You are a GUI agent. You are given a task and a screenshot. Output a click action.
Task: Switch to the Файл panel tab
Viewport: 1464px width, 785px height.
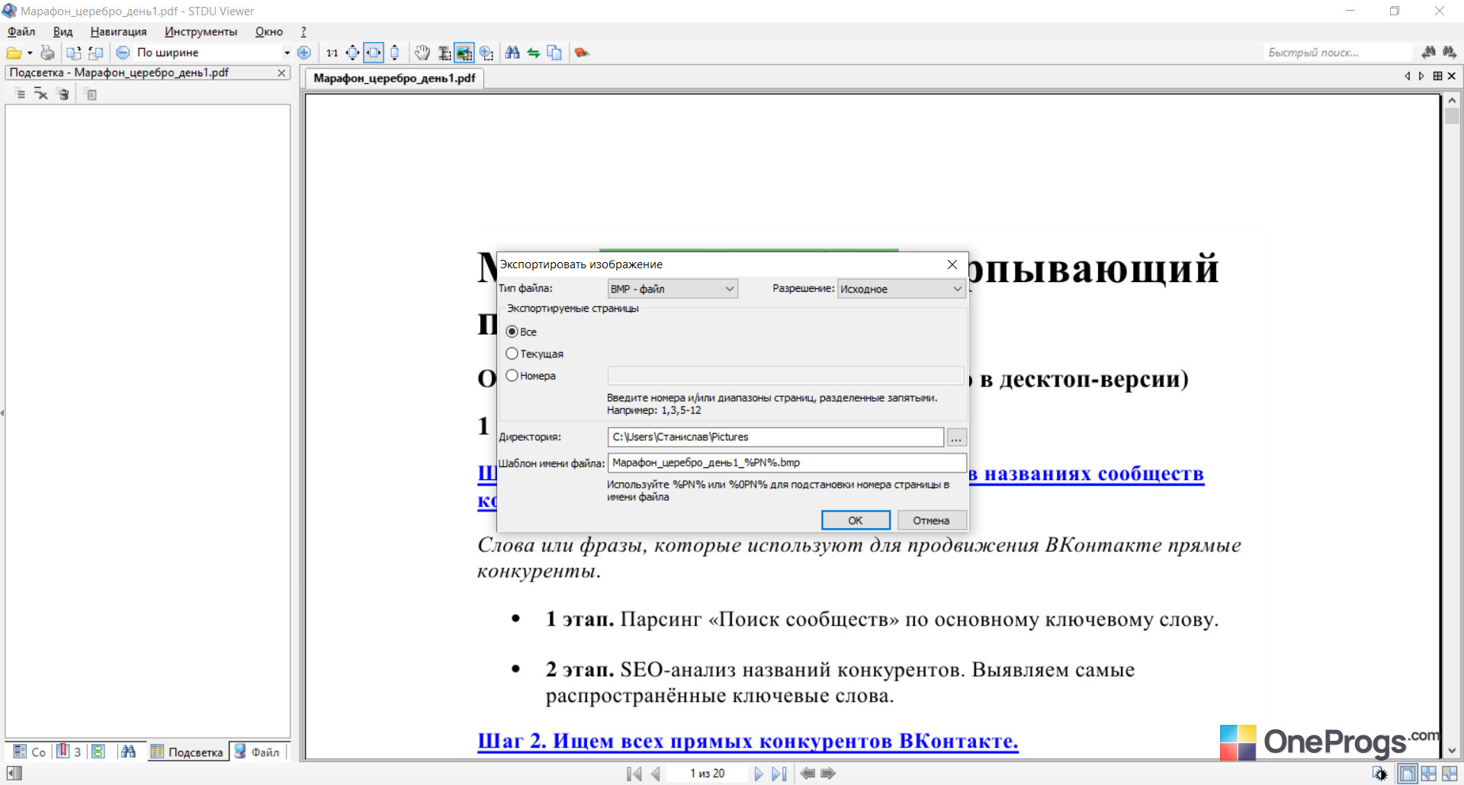[258, 752]
